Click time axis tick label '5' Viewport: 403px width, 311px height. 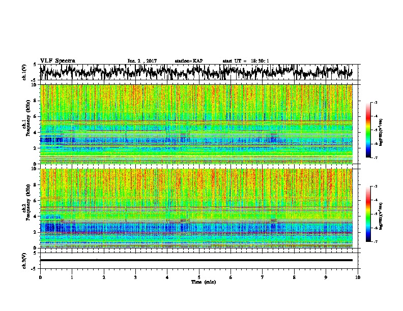pyautogui.click(x=199, y=277)
